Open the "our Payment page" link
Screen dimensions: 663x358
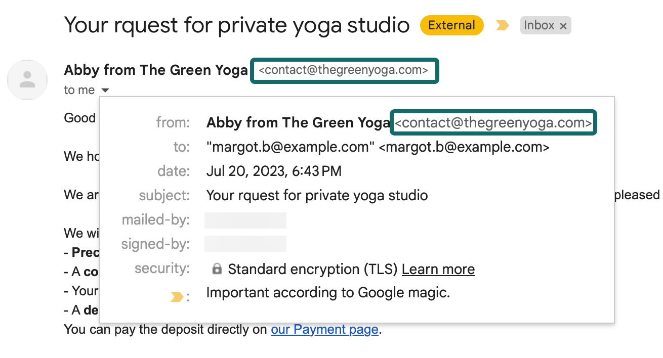(x=325, y=330)
